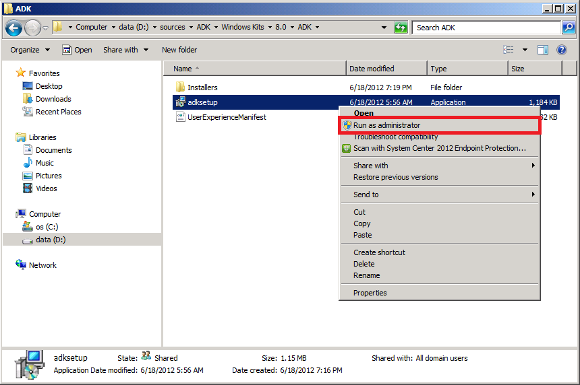The height and width of the screenshot is (385, 580).
Task: Open Downloads in the navigation pane
Action: [53, 99]
